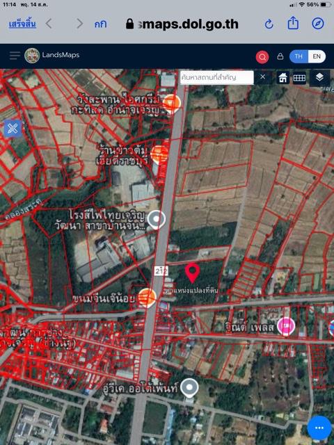Viewport: 334px width, 445px height.
Task: Switch language to TH
Action: click(x=299, y=56)
